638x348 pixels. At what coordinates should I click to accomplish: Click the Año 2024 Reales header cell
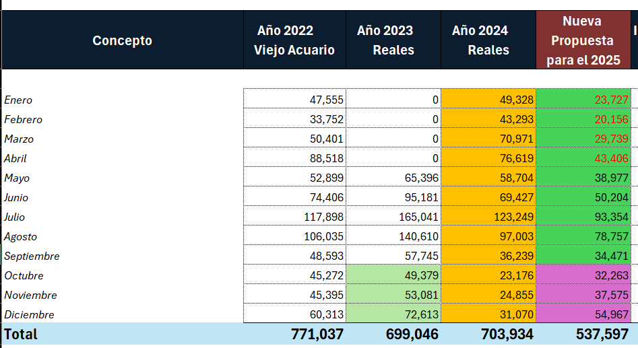point(488,40)
